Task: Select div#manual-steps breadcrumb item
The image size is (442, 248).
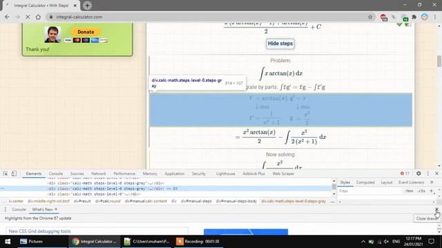Action: (x=196, y=201)
